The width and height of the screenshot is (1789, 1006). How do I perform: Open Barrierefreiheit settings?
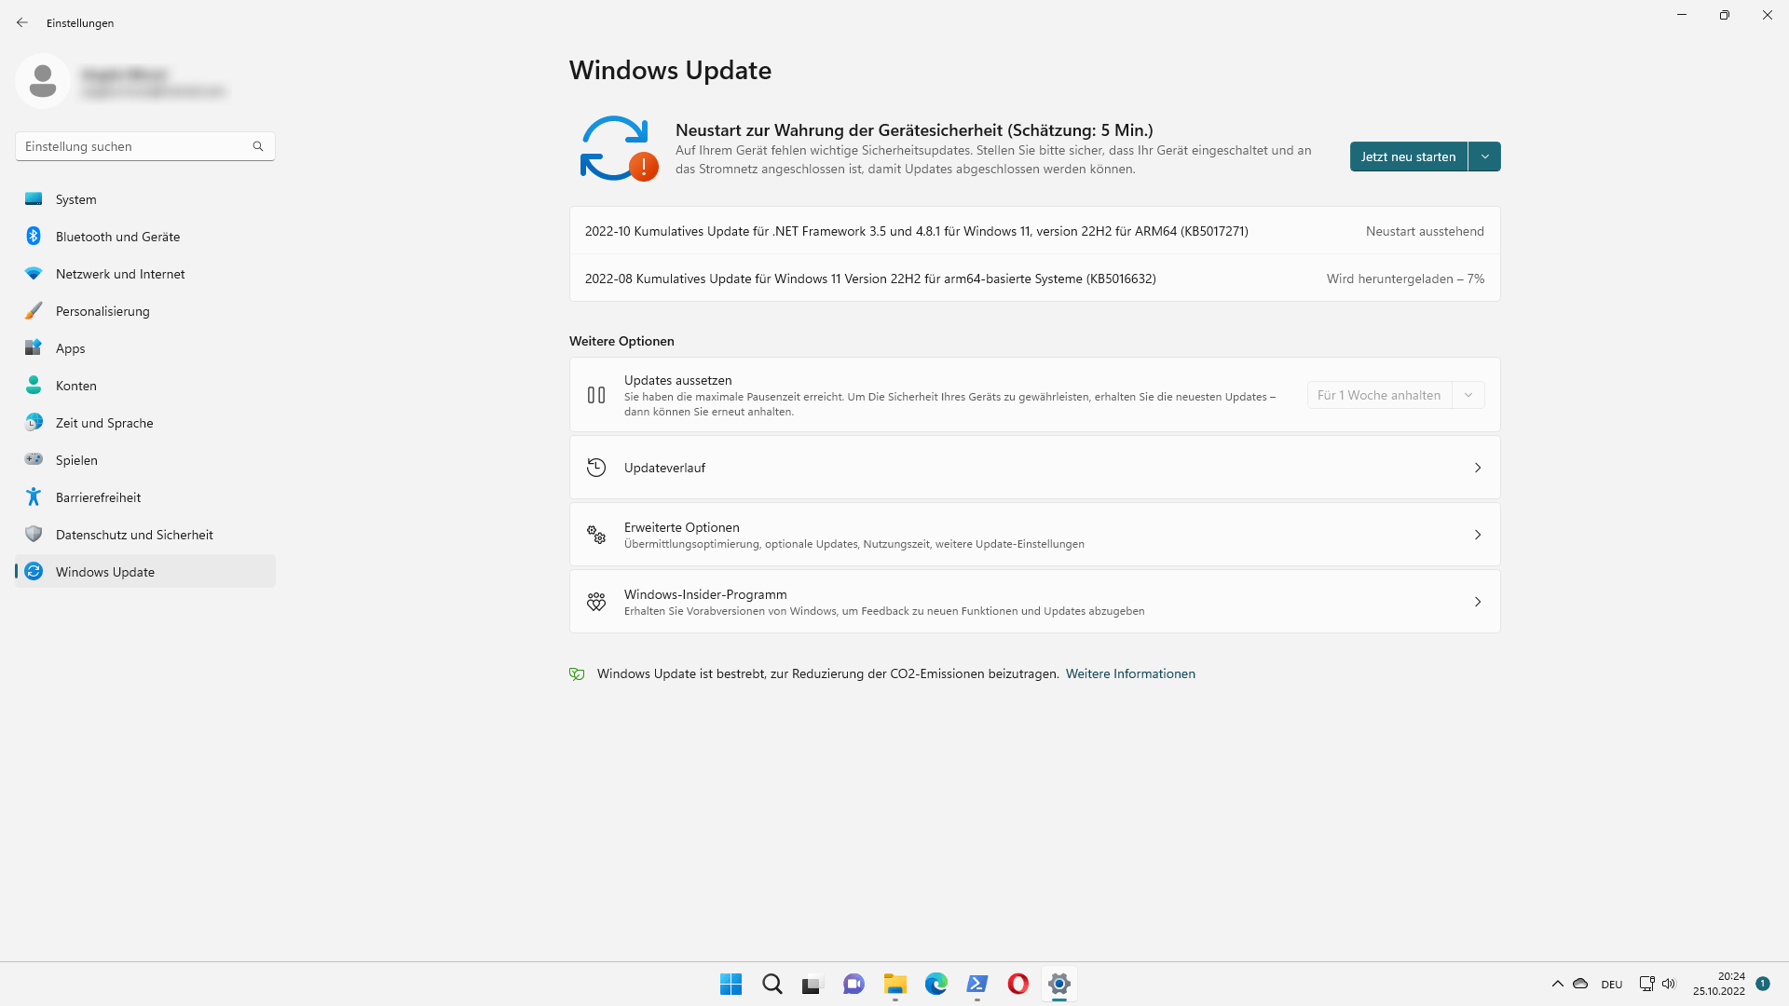[145, 497]
